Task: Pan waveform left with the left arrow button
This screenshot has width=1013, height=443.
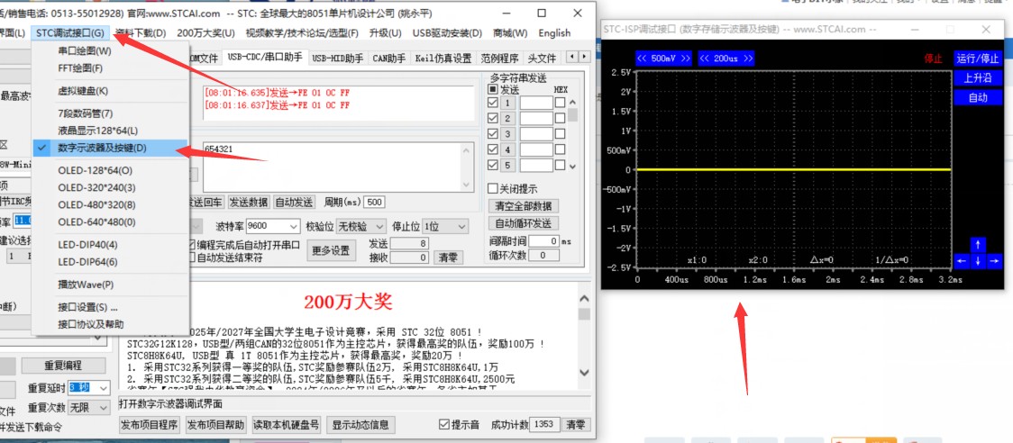Action: click(x=962, y=261)
